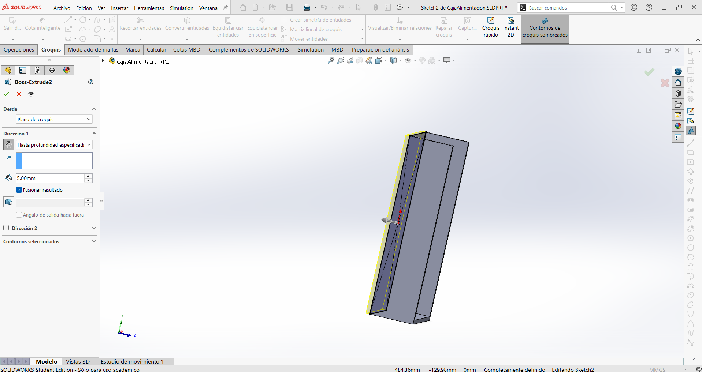Open DimXpertManager crosshair tab

[x=52, y=70]
